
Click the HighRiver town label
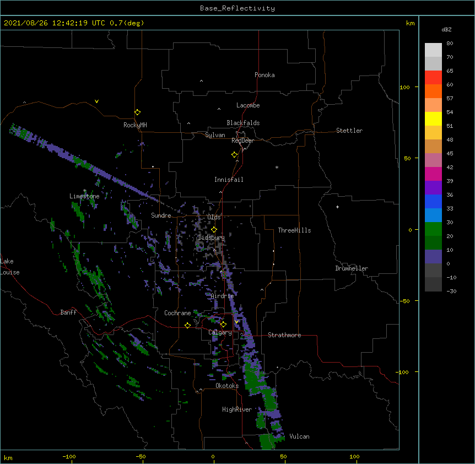point(237,409)
